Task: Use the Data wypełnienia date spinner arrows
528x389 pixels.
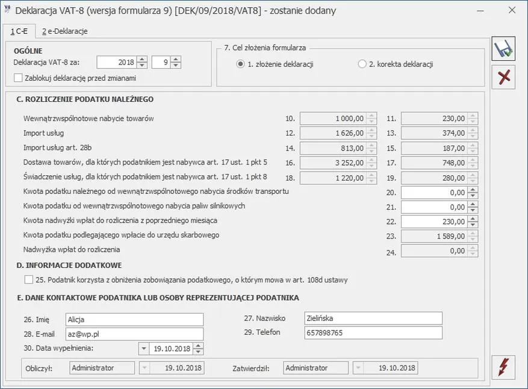Action: point(198,349)
